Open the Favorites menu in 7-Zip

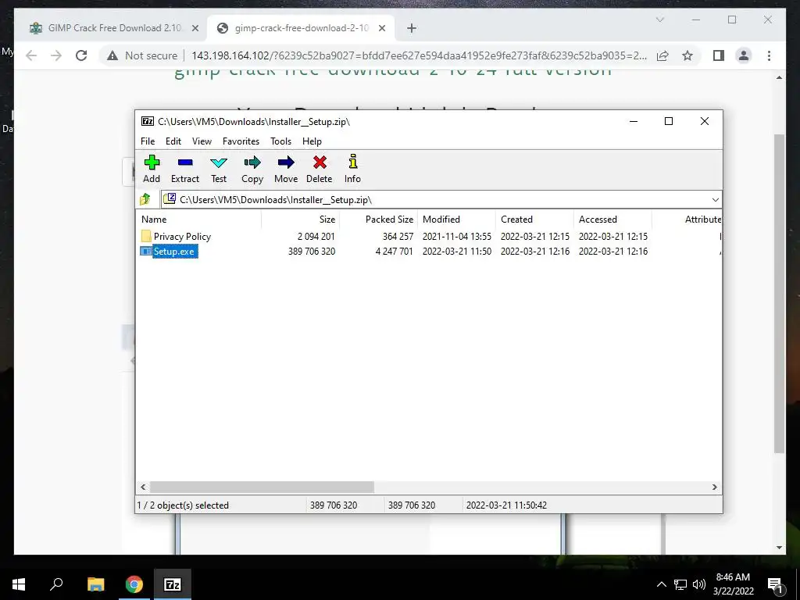click(241, 141)
